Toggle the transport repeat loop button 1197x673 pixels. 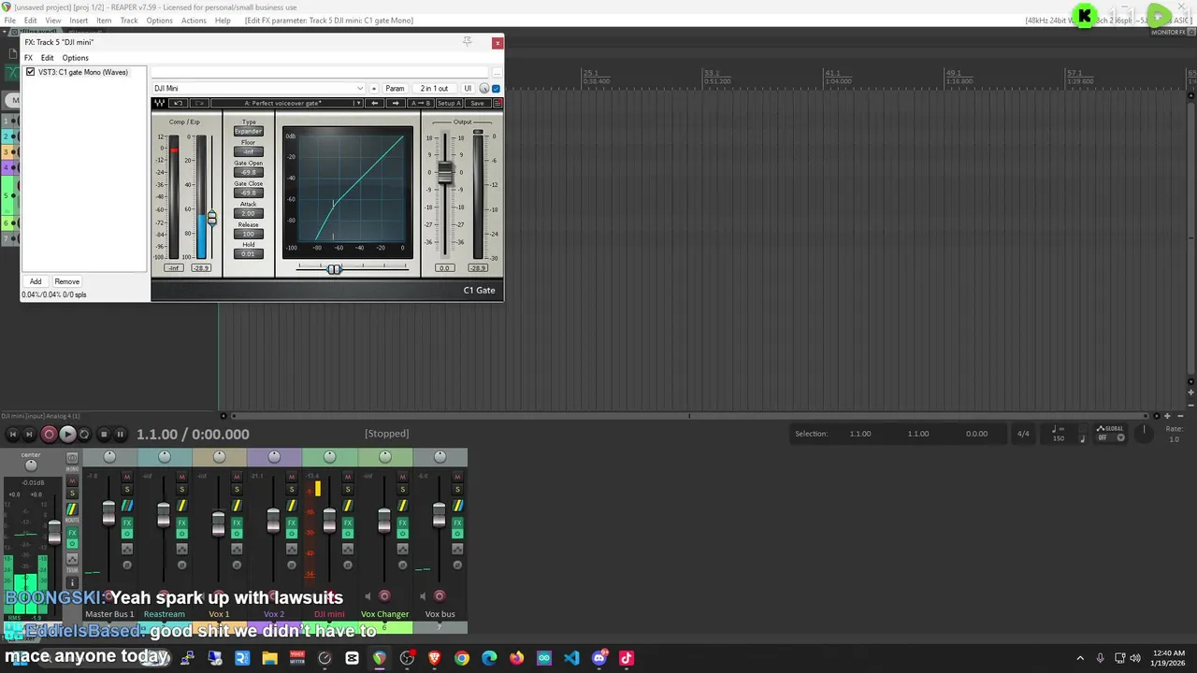pyautogui.click(x=84, y=434)
